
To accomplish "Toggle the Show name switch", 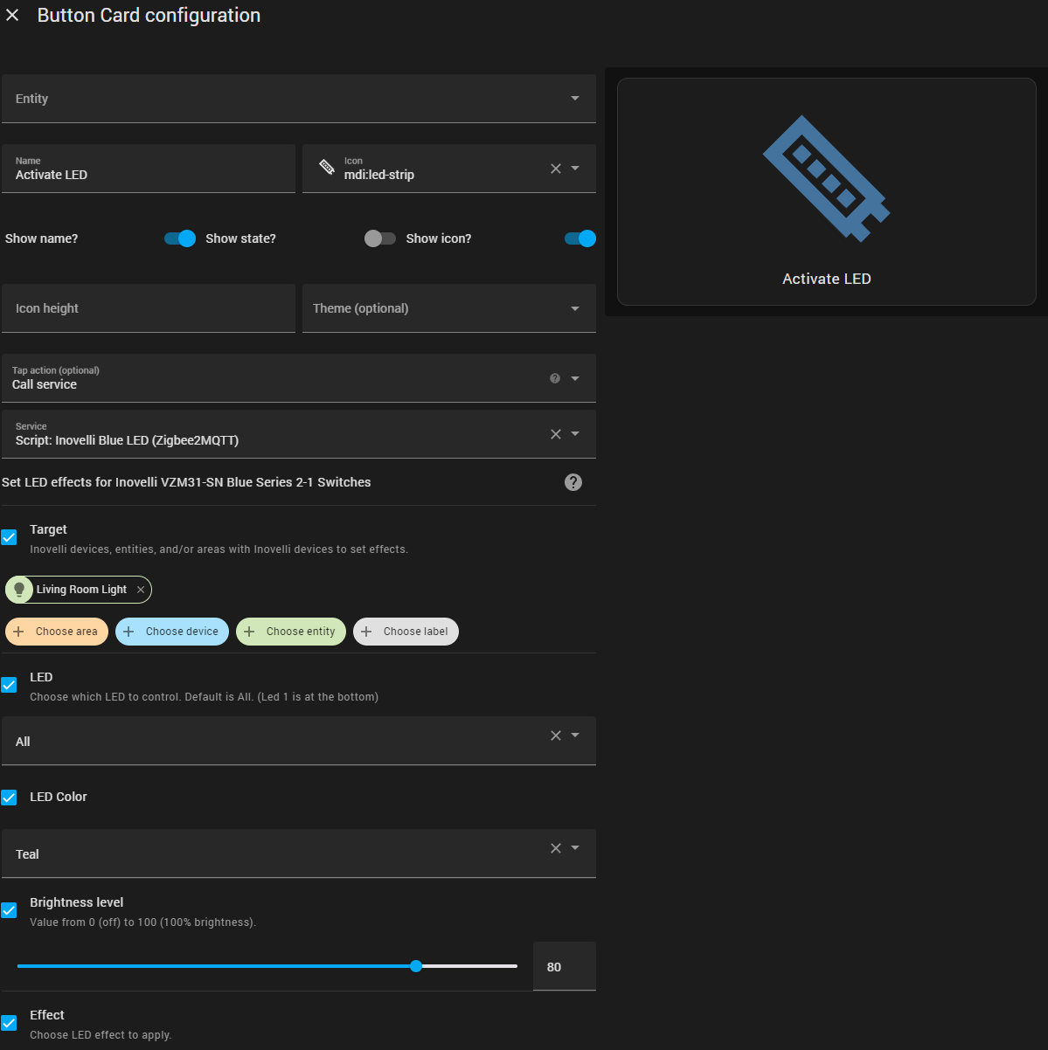I will pos(180,238).
